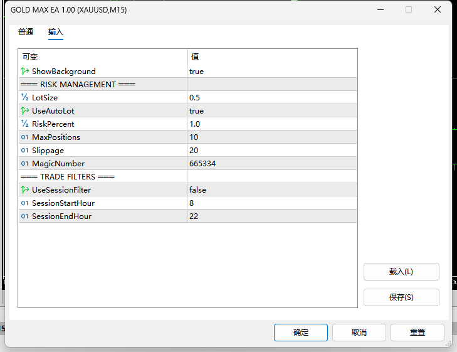Click the 保存(S) save button
The height and width of the screenshot is (352, 457).
(401, 297)
